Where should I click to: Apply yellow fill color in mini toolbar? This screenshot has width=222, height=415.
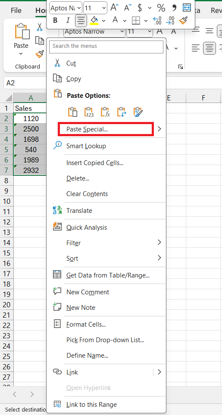[x=94, y=20]
